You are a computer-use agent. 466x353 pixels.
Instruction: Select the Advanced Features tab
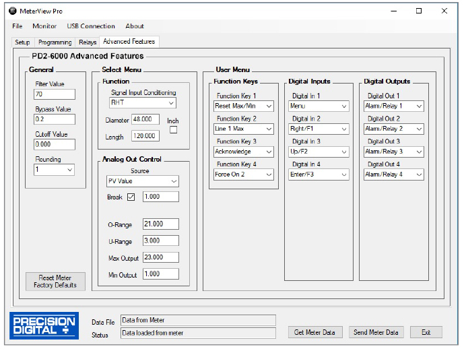tap(129, 42)
